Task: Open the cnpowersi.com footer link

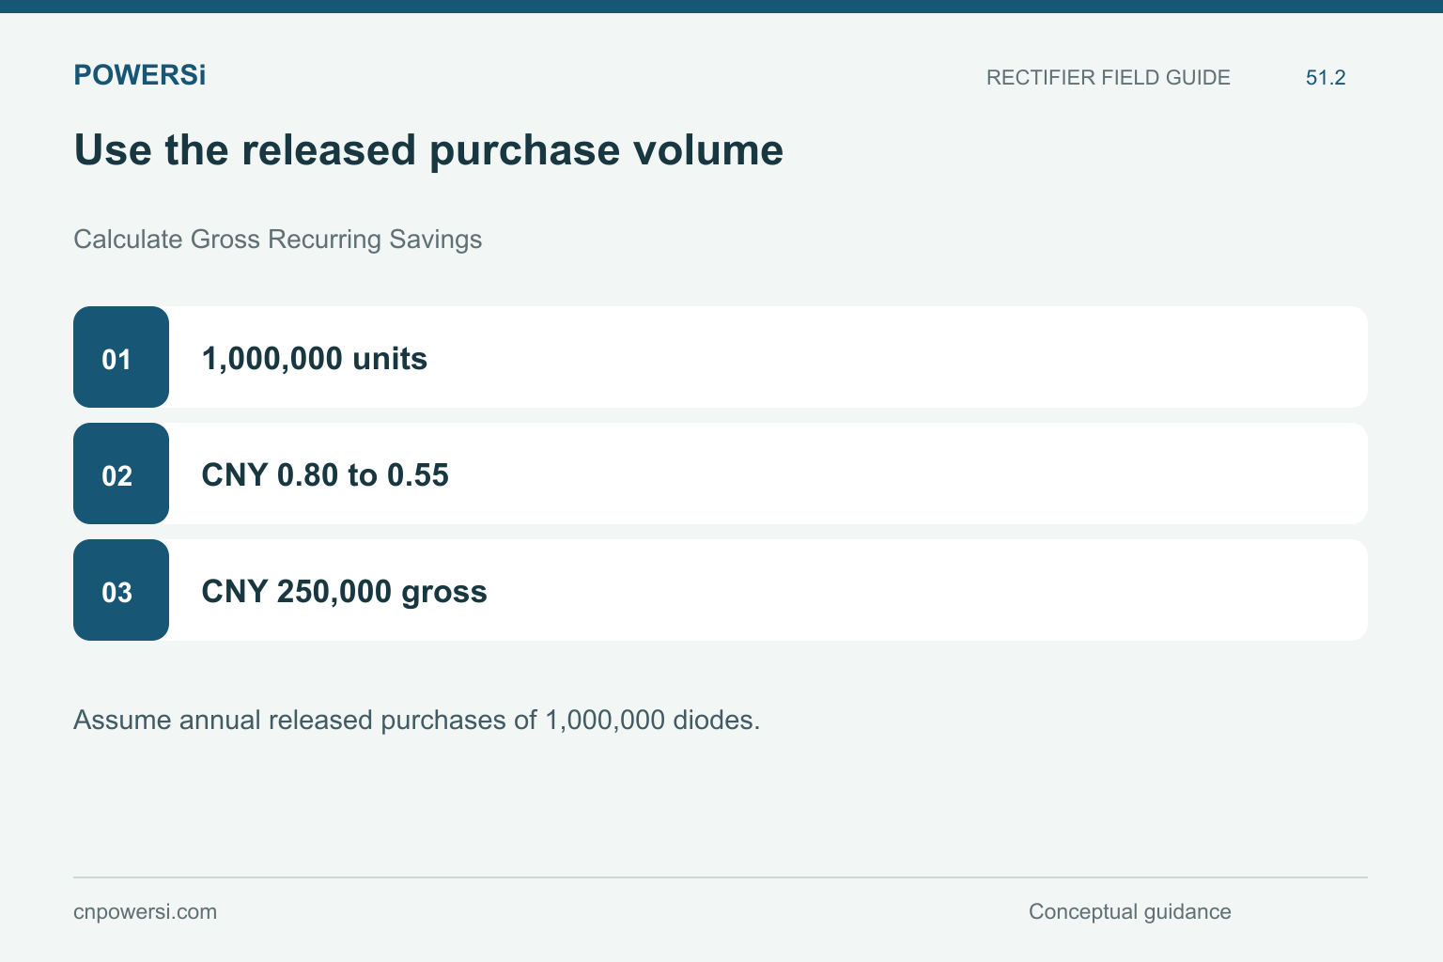Action: 145,912
